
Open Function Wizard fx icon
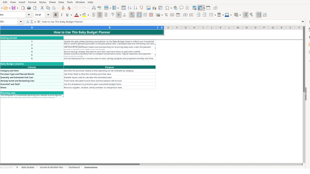pos(28,22)
